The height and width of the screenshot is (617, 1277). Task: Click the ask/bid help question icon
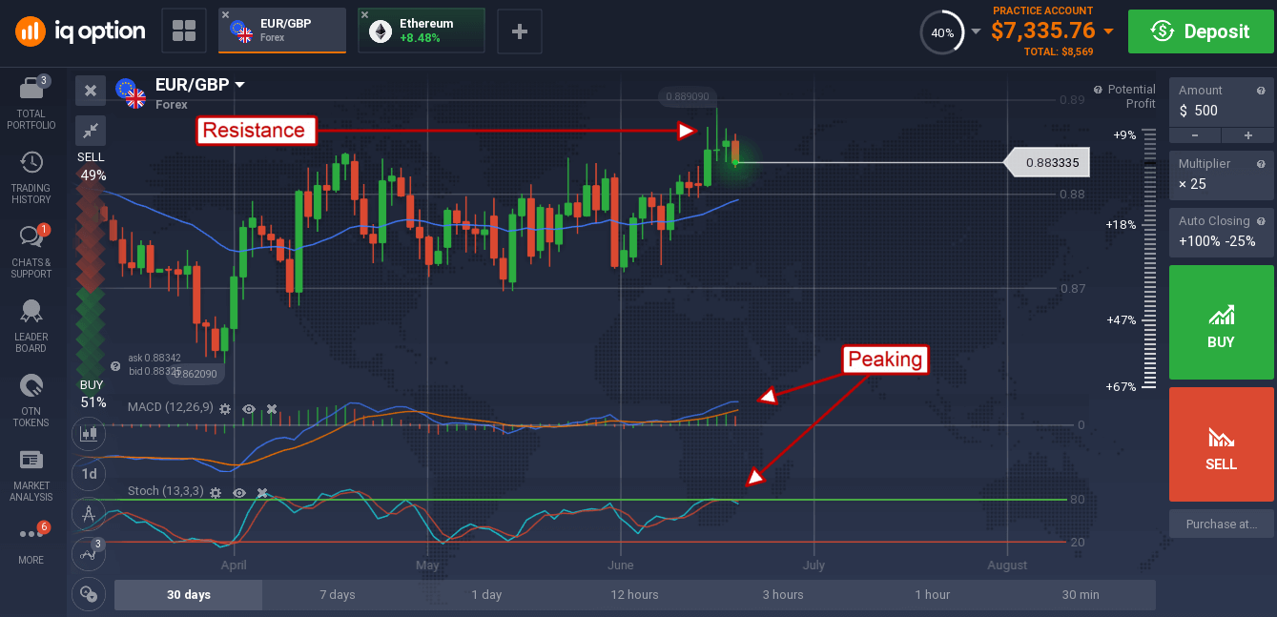pyautogui.click(x=115, y=365)
